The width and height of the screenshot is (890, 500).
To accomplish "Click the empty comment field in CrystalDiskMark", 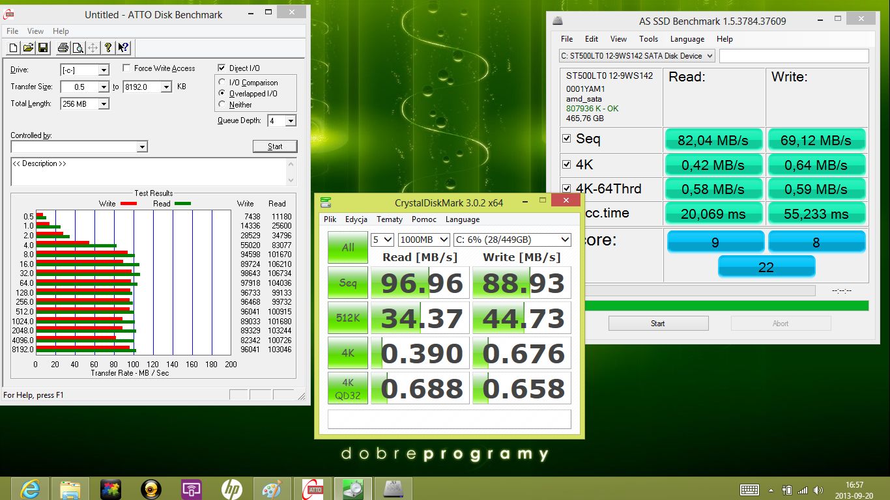I will point(450,419).
